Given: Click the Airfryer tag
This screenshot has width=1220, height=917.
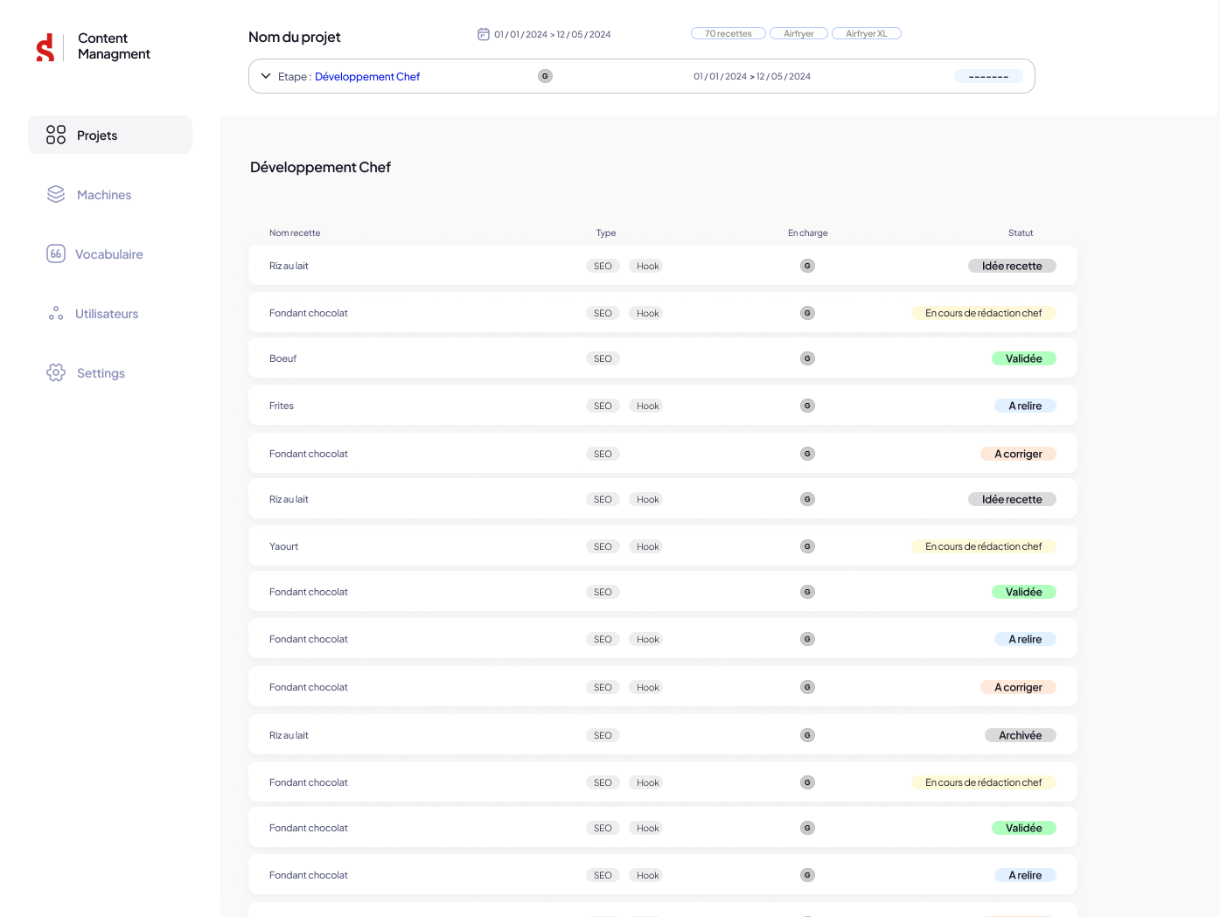Looking at the screenshot, I should 798,33.
